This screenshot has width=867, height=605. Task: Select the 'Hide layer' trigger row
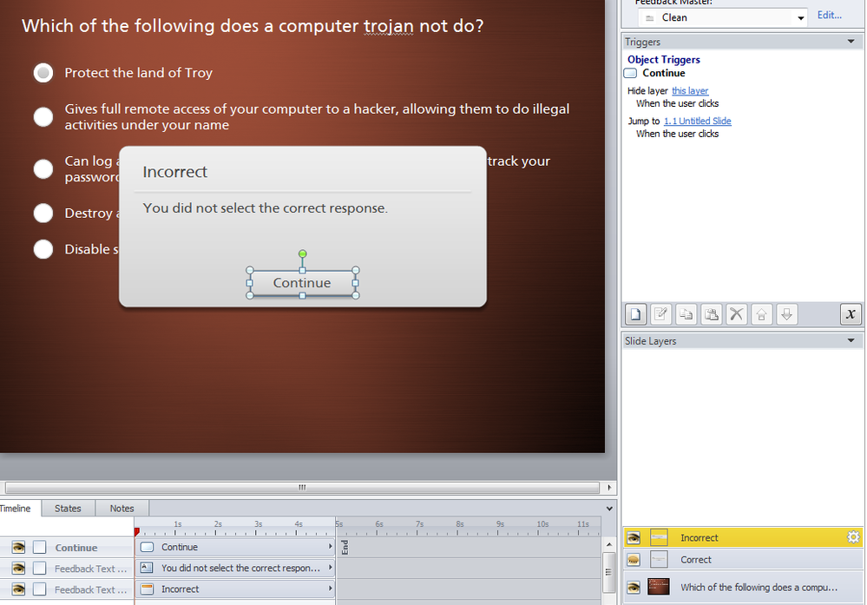(x=673, y=96)
